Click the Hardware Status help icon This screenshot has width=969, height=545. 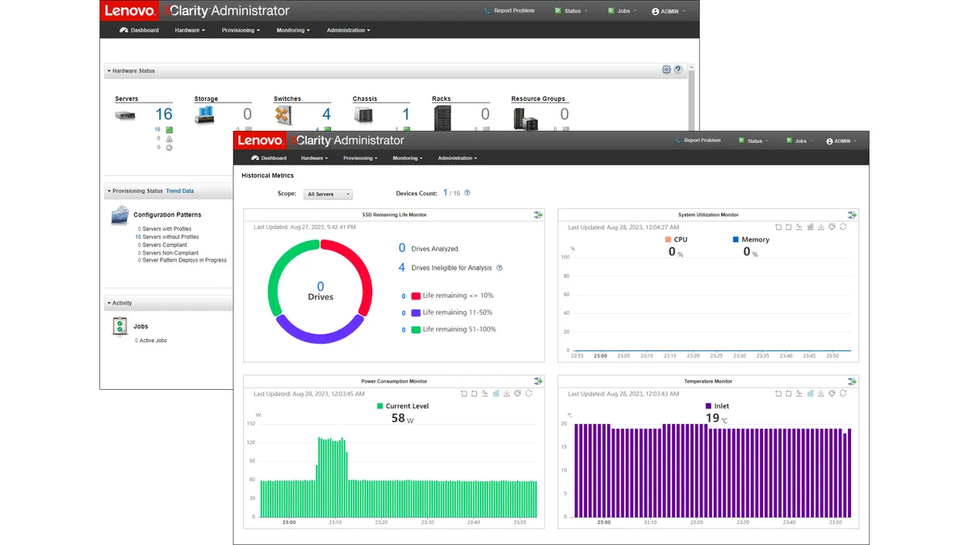[x=678, y=70]
